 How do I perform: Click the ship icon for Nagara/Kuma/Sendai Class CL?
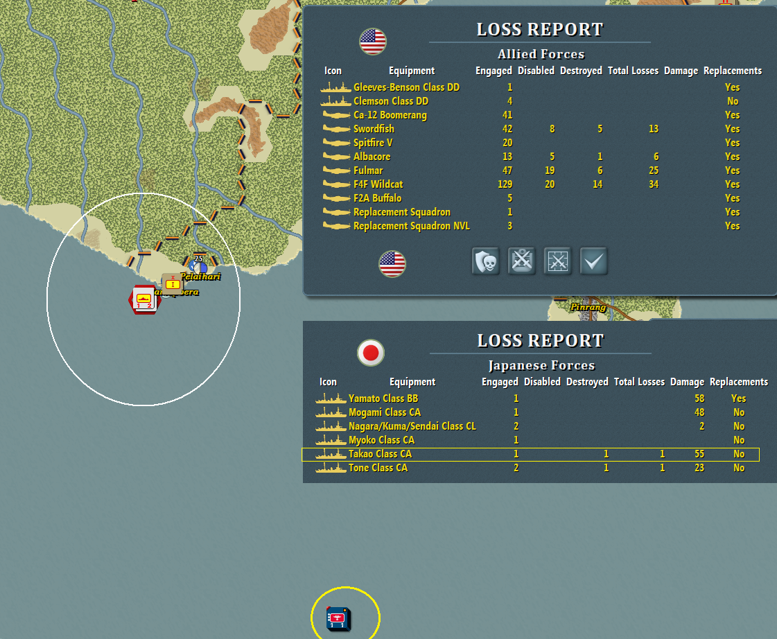(x=331, y=426)
